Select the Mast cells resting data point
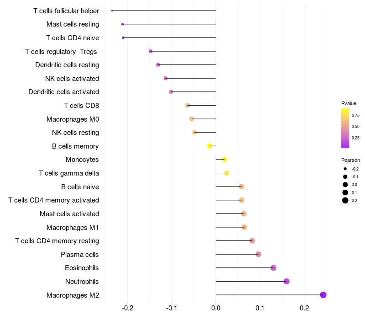 [x=123, y=24]
